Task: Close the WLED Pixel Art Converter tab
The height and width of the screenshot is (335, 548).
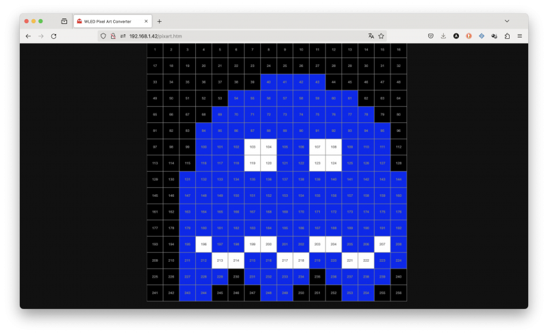Action: (x=146, y=21)
